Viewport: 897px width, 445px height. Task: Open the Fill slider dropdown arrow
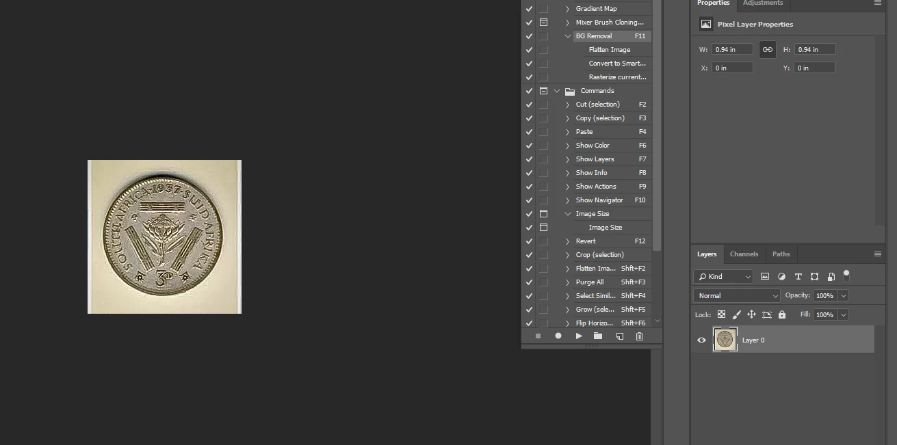[x=844, y=315]
